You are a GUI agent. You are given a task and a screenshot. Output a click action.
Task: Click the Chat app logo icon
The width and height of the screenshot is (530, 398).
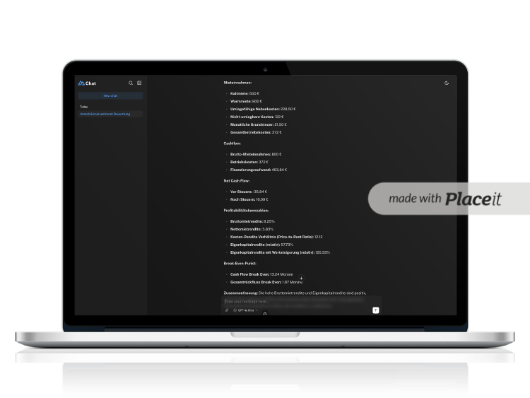81,83
